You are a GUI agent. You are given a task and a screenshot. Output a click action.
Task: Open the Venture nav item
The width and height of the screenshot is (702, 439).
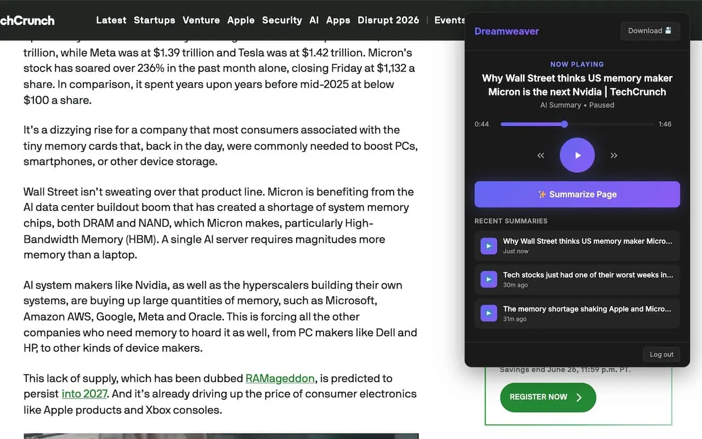click(201, 20)
